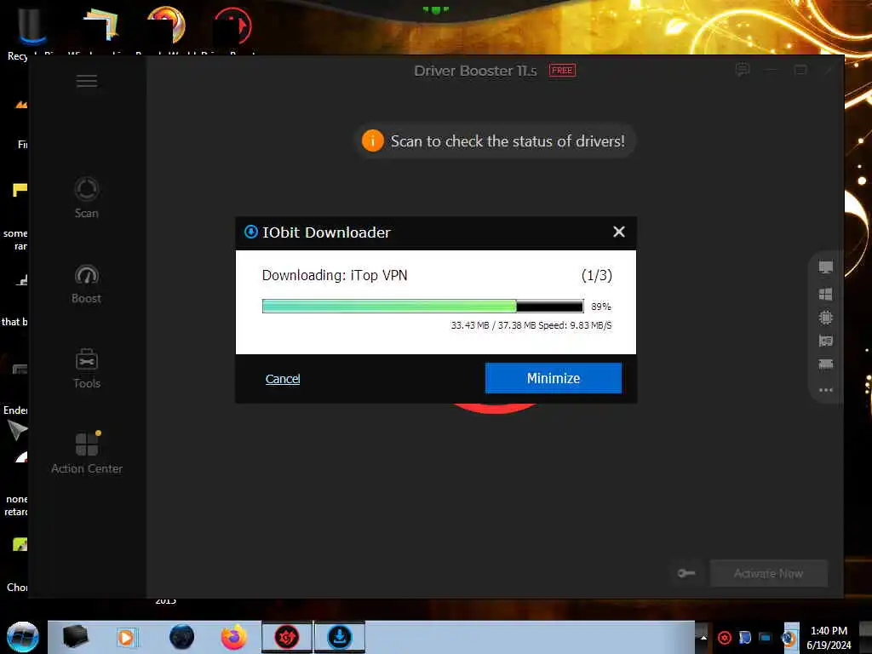Open the Windows Start menu
Screen dimensions: 872x654
(23, 637)
